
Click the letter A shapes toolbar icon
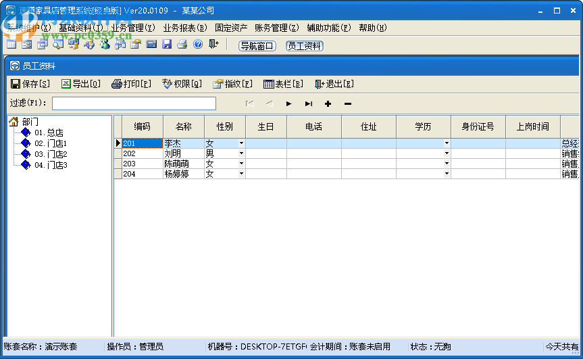(x=89, y=45)
